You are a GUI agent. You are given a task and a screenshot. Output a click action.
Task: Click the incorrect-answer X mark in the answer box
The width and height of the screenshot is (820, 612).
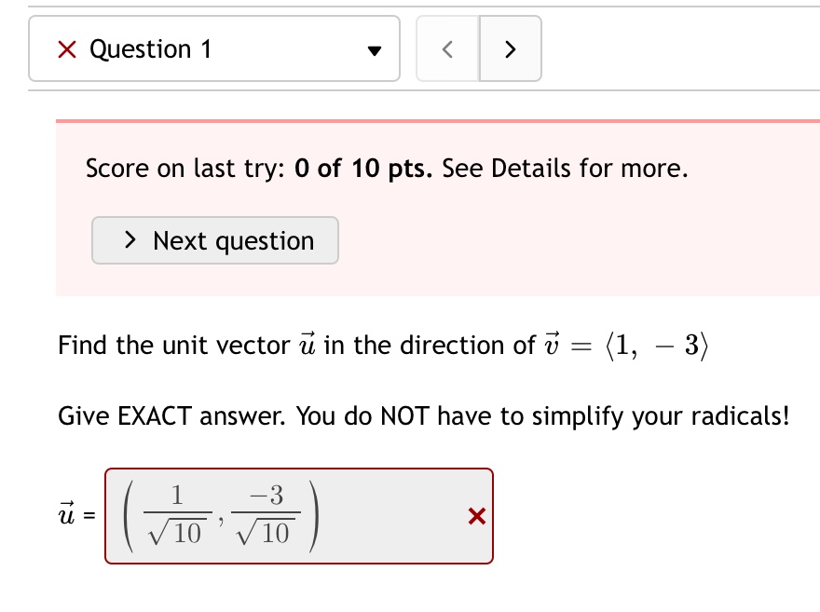[476, 516]
